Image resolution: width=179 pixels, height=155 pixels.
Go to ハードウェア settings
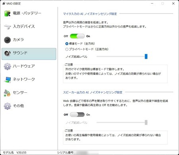click(x=29, y=66)
